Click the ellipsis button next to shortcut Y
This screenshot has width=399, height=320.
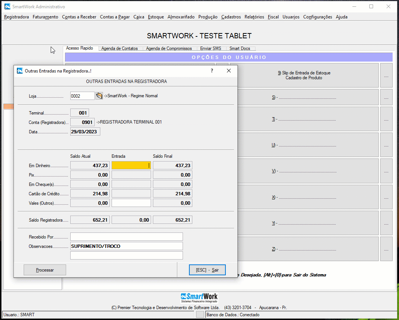[x=386, y=223]
